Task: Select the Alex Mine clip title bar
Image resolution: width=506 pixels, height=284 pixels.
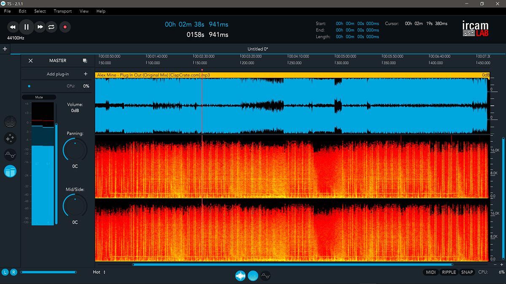Action: click(x=292, y=75)
